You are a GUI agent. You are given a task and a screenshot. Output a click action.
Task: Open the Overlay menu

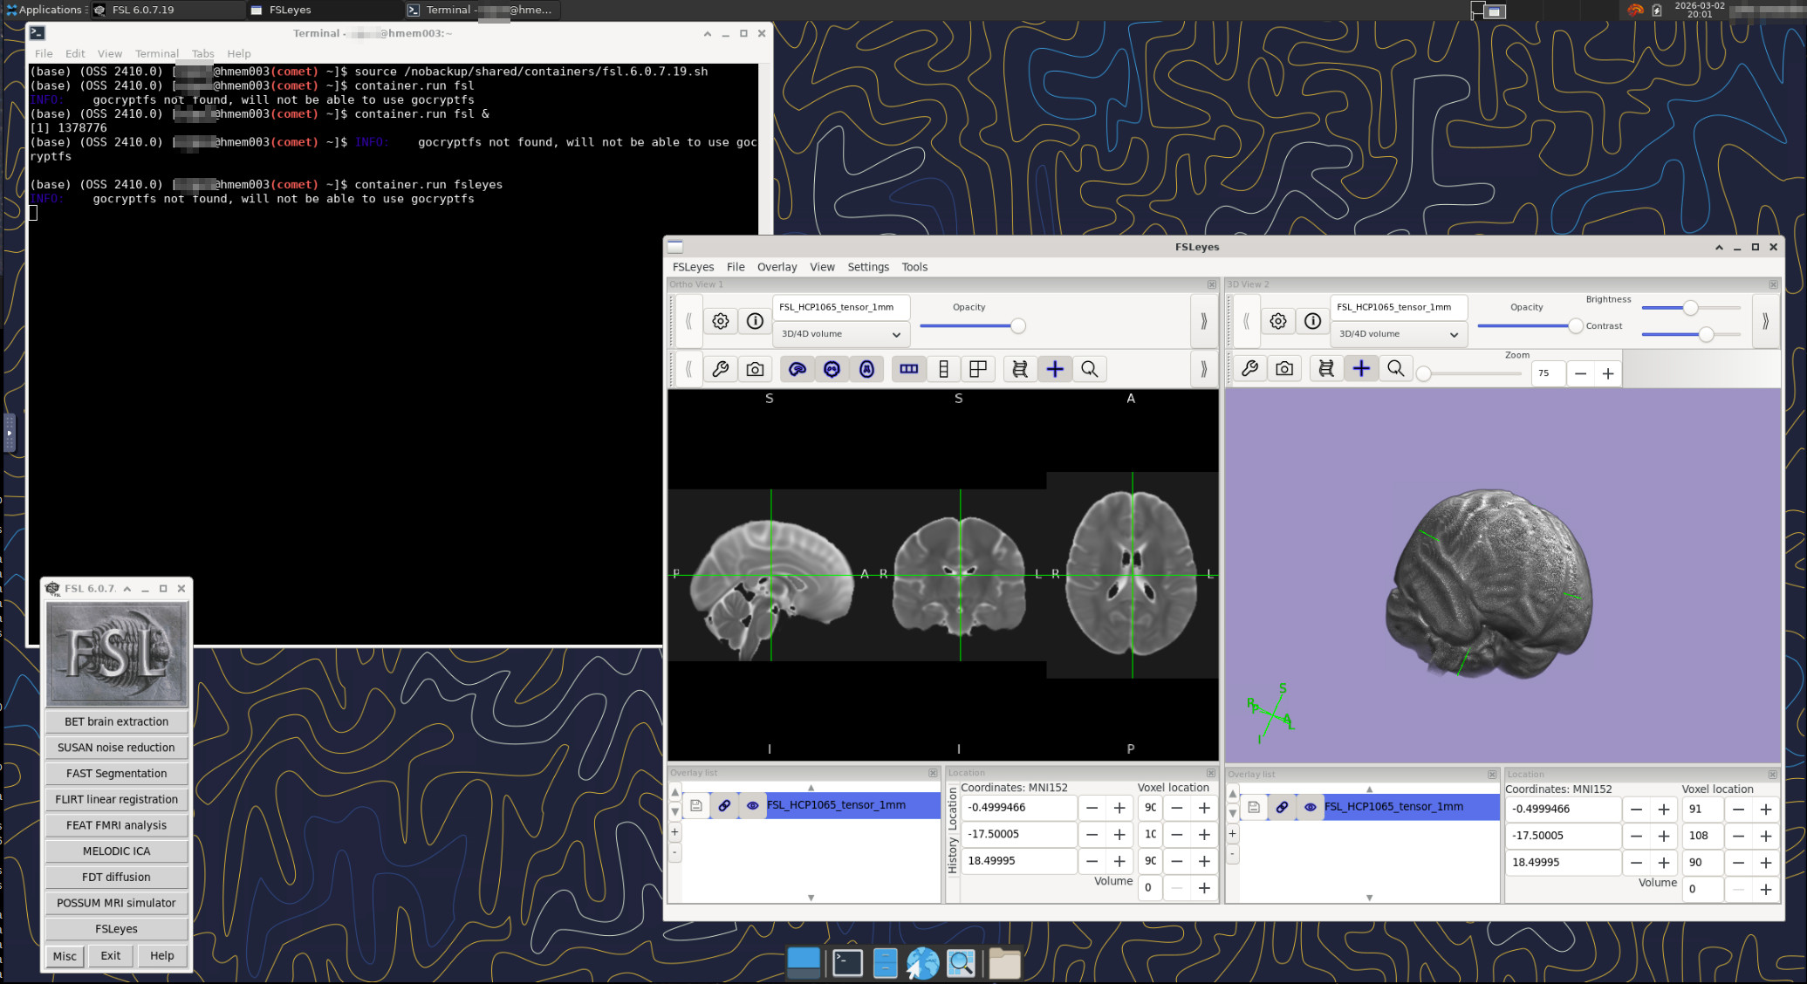point(777,267)
